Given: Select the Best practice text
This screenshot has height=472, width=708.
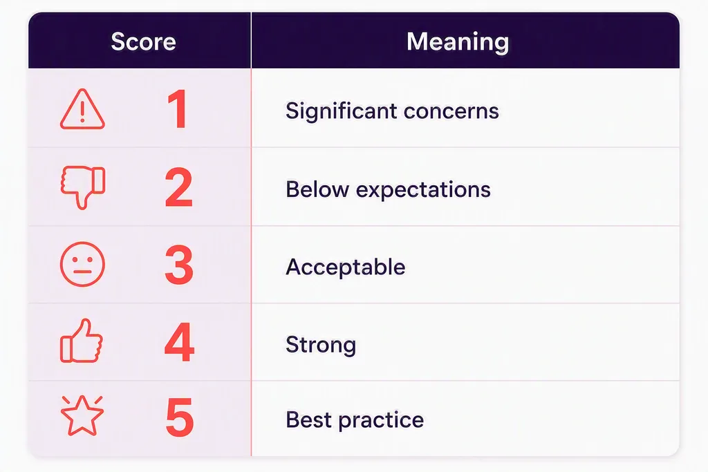Looking at the screenshot, I should (x=355, y=419).
